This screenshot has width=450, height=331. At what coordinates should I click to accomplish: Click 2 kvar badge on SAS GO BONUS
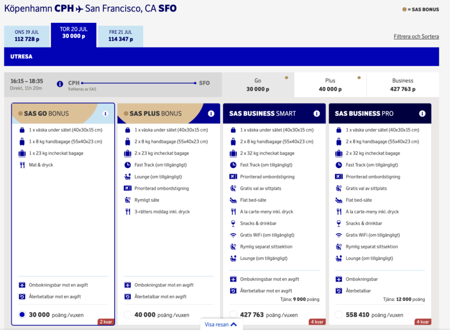click(x=106, y=322)
